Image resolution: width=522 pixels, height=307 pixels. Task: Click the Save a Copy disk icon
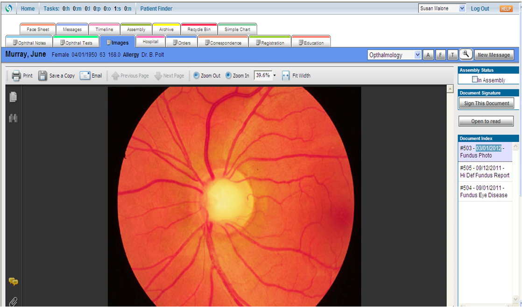[x=42, y=76]
